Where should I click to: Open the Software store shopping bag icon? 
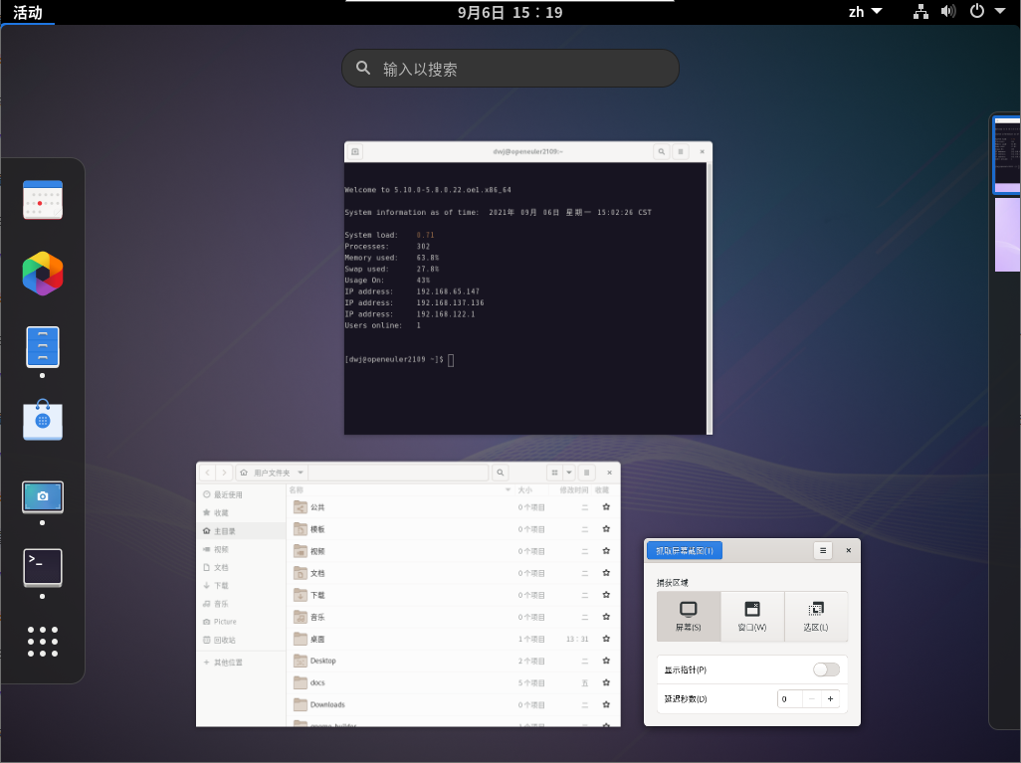(x=43, y=421)
